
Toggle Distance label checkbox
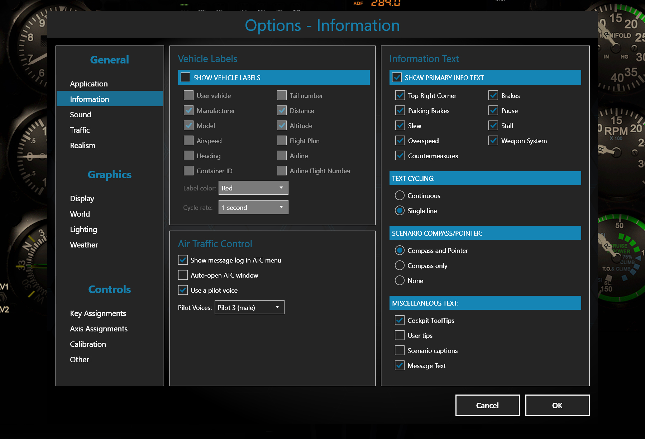click(x=282, y=110)
